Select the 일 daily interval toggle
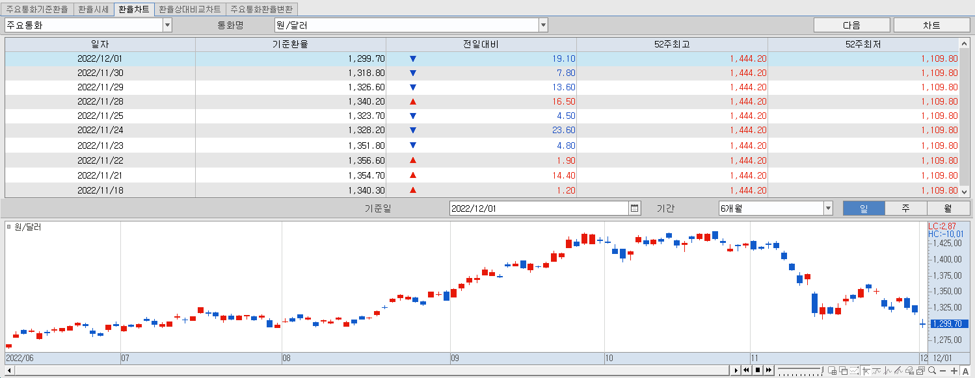The width and height of the screenshot is (975, 378). 864,208
